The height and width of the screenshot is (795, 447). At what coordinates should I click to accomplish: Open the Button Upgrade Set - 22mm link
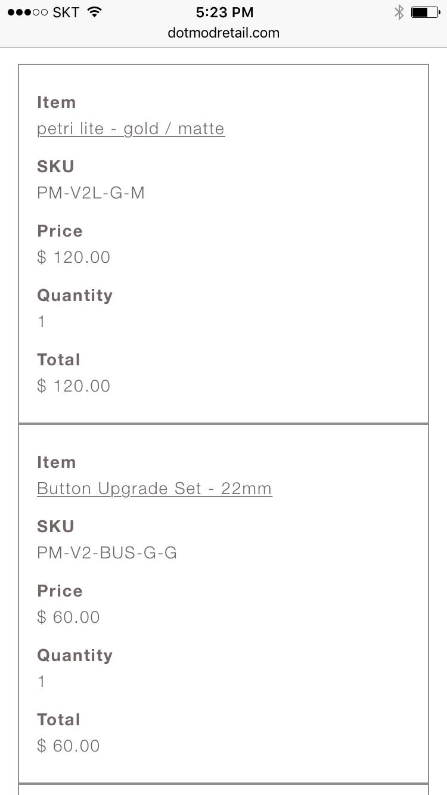(154, 489)
